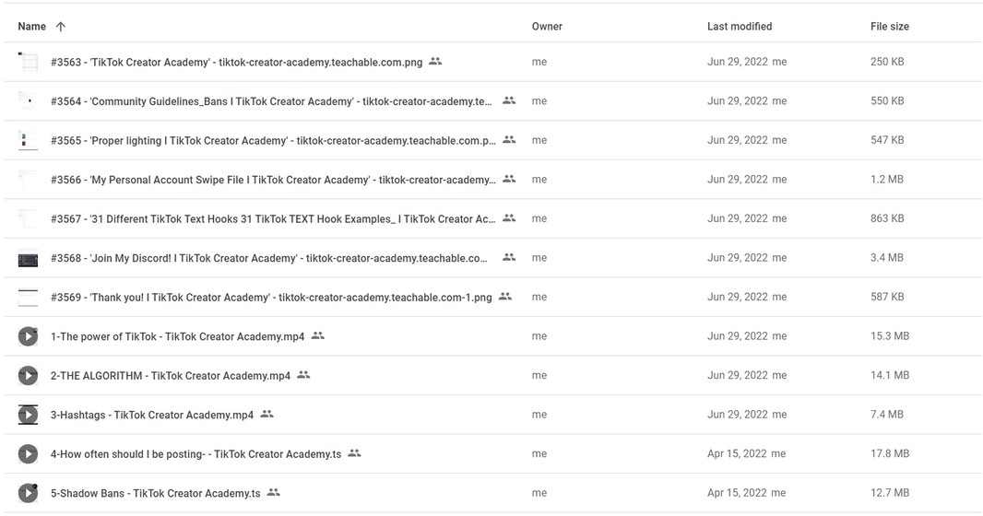Click the video icon for '3-Hashtags' file
The image size is (983, 516).
click(x=28, y=415)
